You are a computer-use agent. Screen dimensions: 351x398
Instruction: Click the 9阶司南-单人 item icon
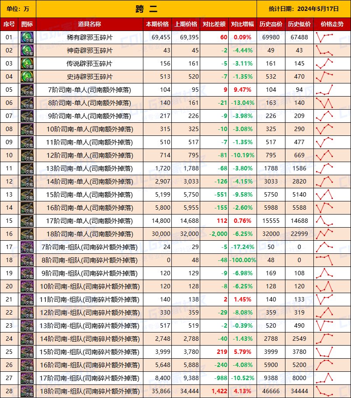coord(27,116)
